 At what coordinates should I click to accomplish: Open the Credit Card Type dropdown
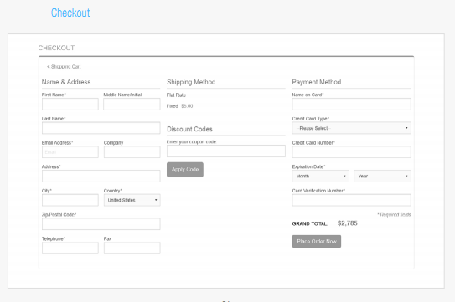tap(351, 128)
